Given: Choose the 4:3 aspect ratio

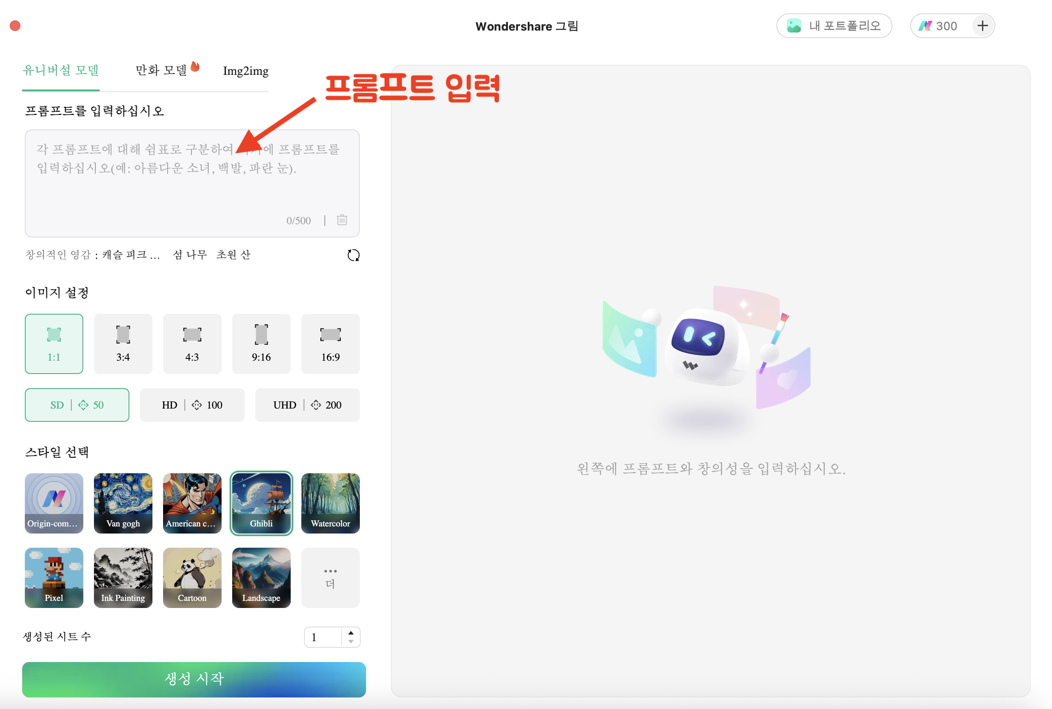Looking at the screenshot, I should 192,344.
